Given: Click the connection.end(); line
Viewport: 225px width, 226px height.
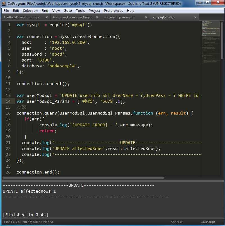Looking at the screenshot, I should (38, 172).
